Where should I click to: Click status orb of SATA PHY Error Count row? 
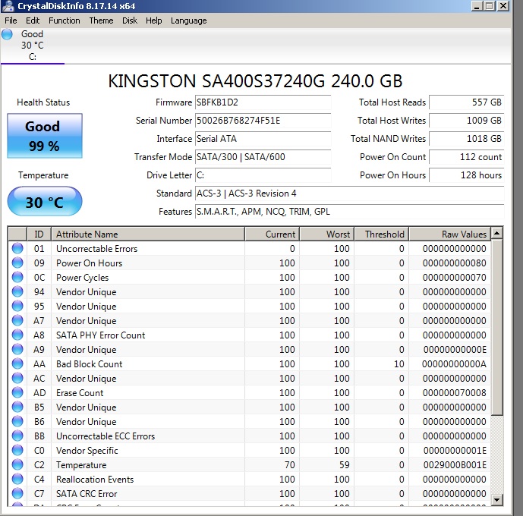[17, 335]
